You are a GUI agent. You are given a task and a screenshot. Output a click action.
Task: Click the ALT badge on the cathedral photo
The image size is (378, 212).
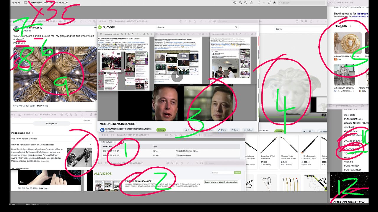(x=17, y=98)
